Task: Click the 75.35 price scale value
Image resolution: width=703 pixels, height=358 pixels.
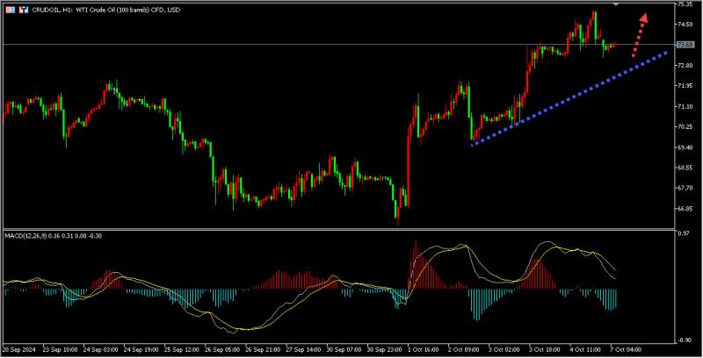Action: (685, 4)
